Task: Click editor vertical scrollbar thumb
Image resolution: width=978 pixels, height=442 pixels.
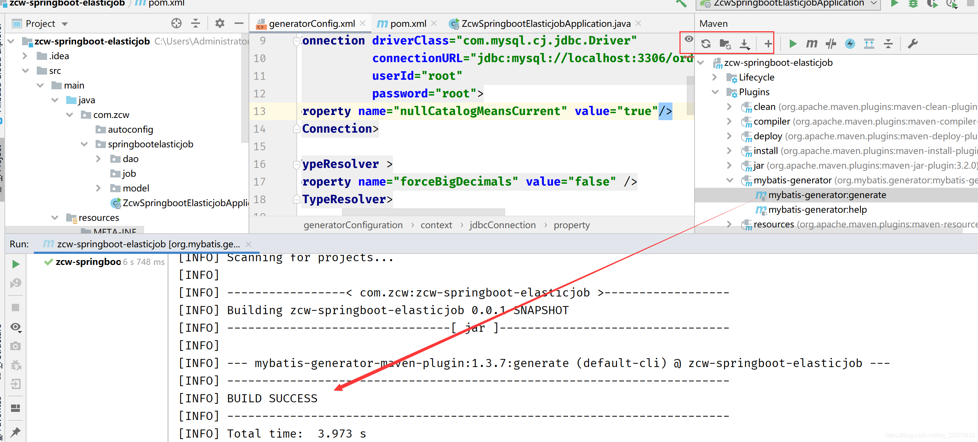Action: click(x=690, y=95)
